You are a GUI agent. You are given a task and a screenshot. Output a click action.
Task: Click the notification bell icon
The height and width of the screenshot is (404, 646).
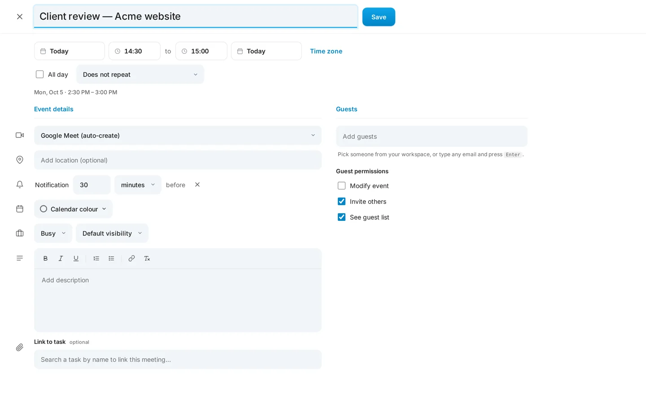tap(20, 184)
